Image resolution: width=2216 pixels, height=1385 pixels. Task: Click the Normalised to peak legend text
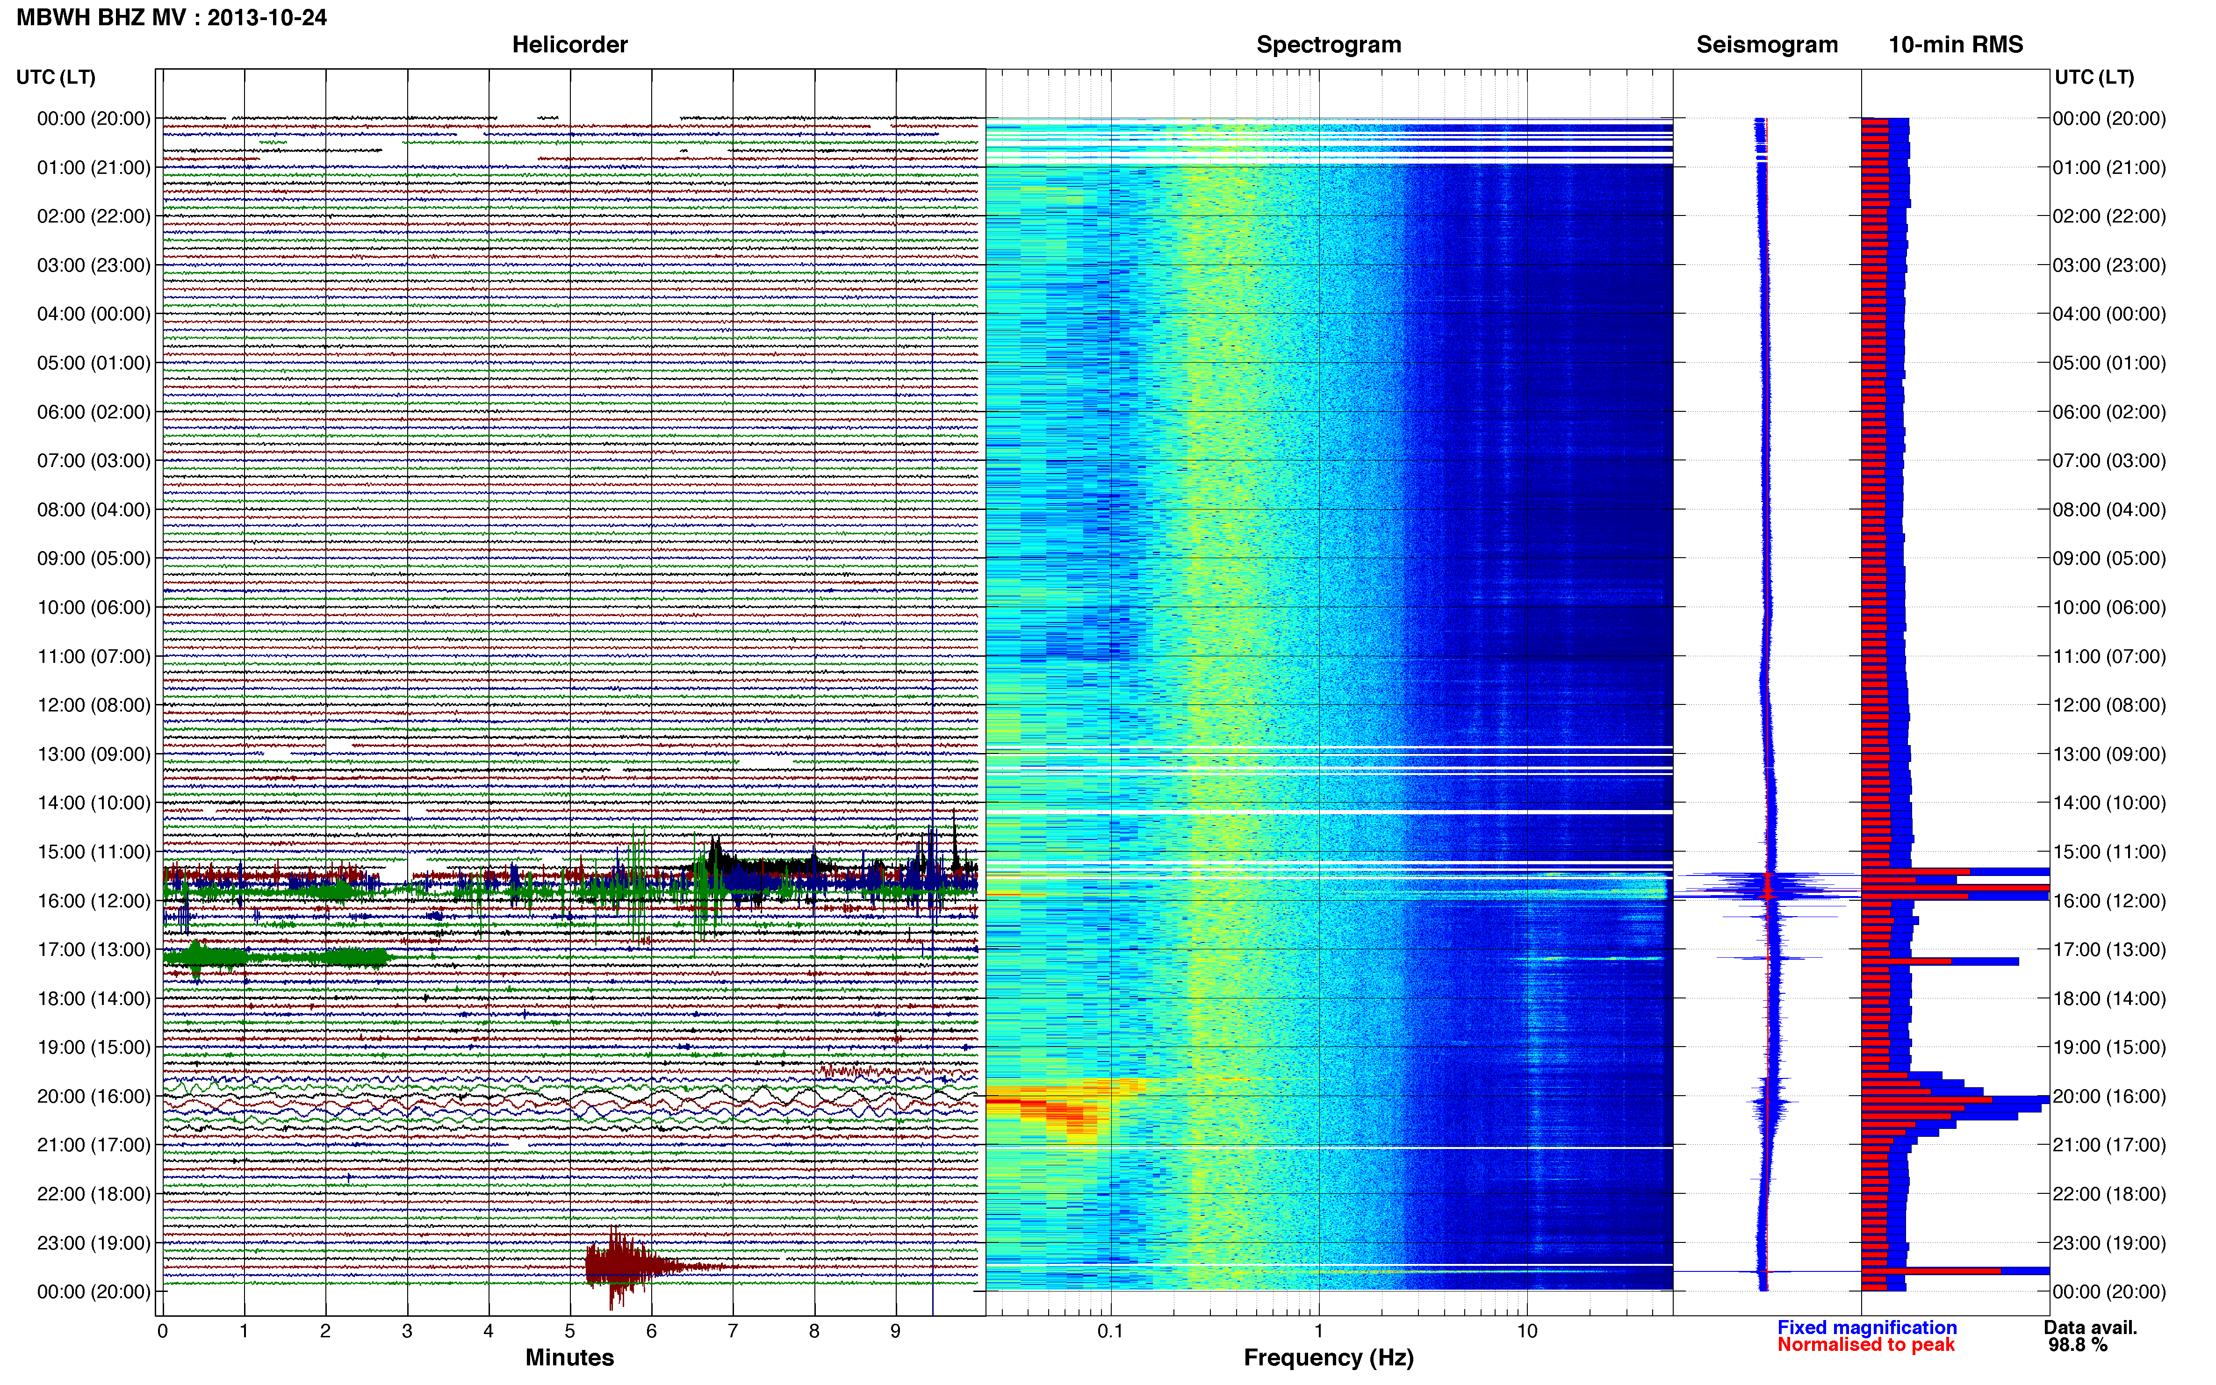pyautogui.click(x=1866, y=1345)
